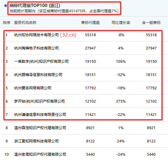Sort by 同比增长率 column header

(121, 23)
